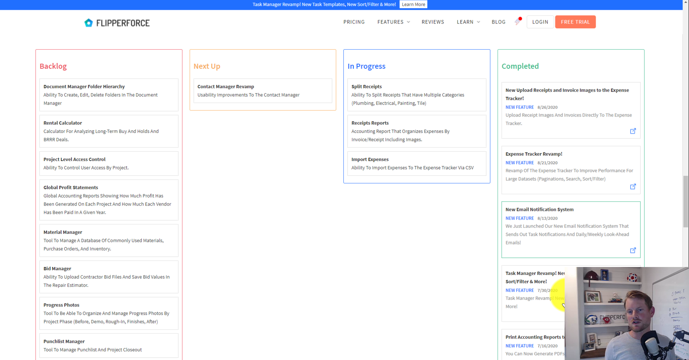Screen dimensions: 689x360
Task: Click the Progress Photos card title
Action: coord(61,305)
